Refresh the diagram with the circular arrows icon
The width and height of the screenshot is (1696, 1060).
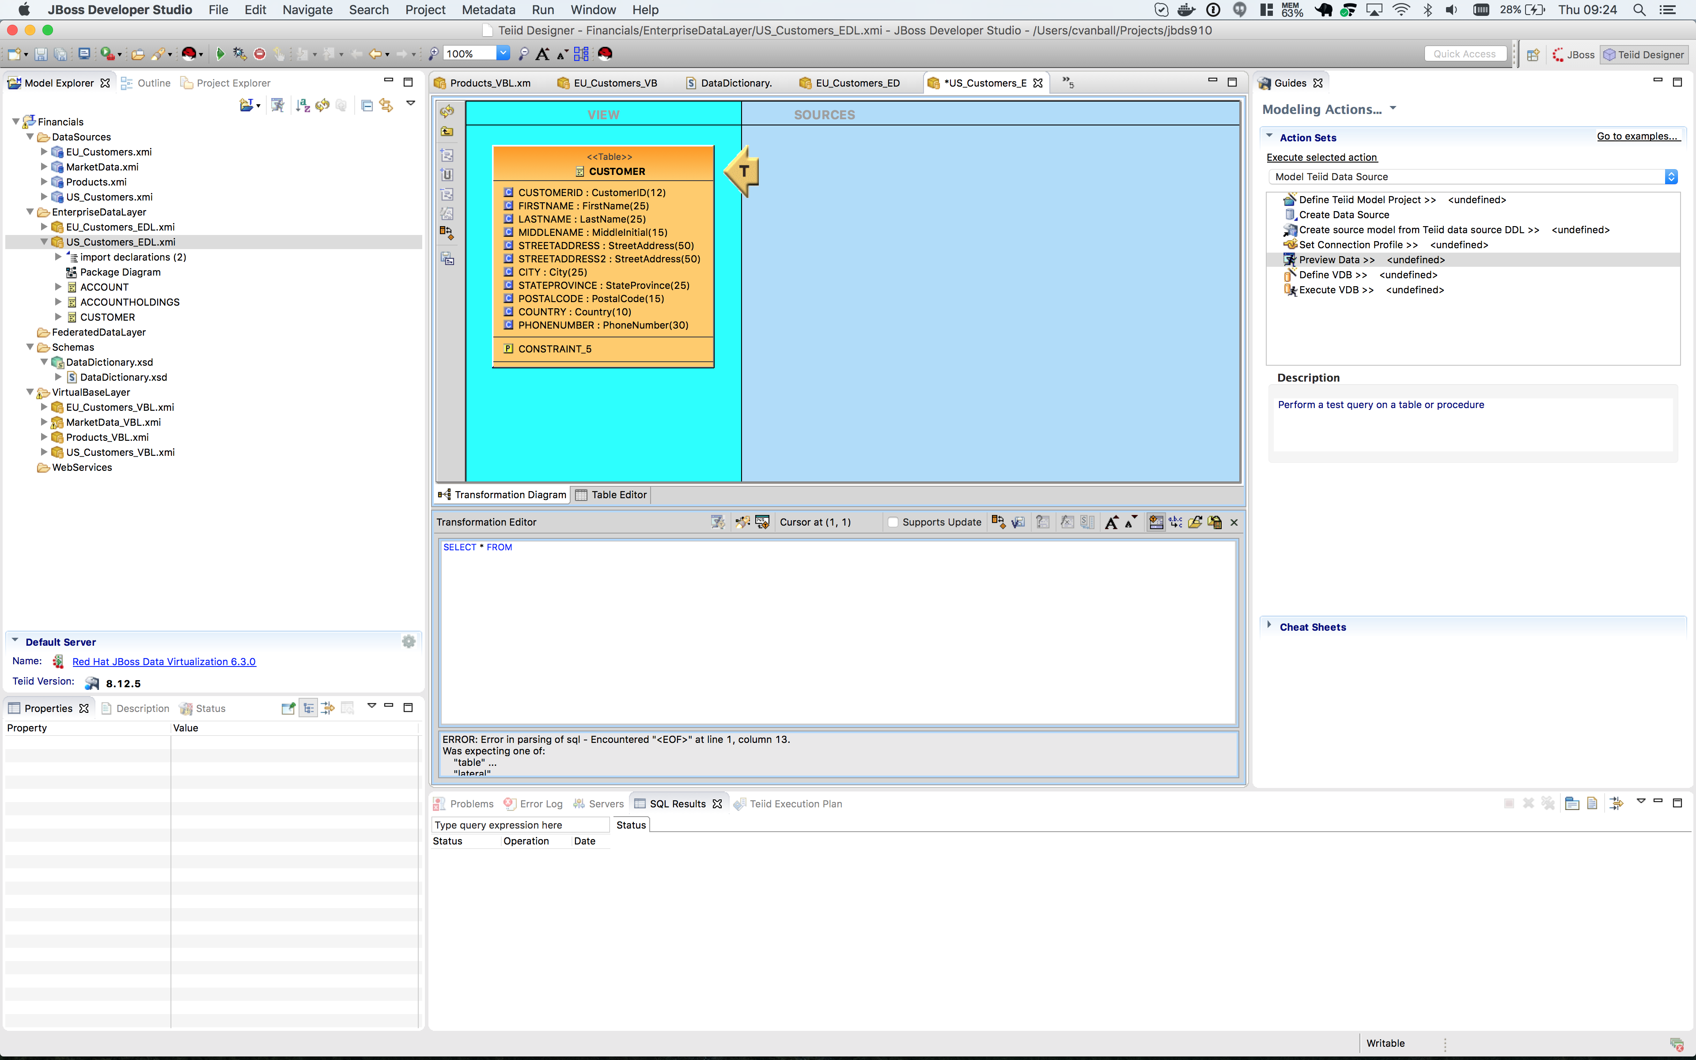click(447, 111)
